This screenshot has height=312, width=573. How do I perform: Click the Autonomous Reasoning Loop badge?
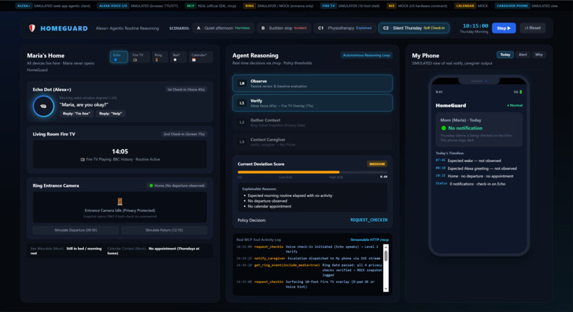click(367, 55)
